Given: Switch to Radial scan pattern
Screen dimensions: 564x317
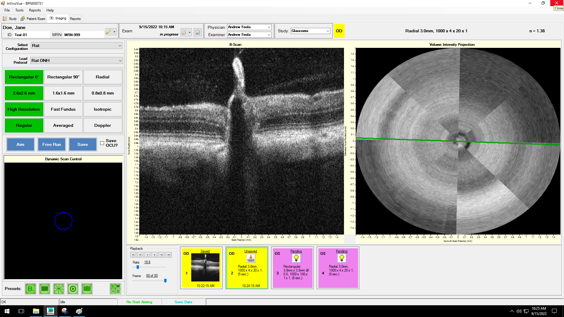Looking at the screenshot, I should (103, 77).
